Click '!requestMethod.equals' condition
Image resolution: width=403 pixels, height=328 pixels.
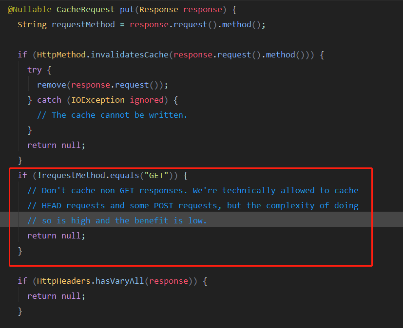point(88,176)
